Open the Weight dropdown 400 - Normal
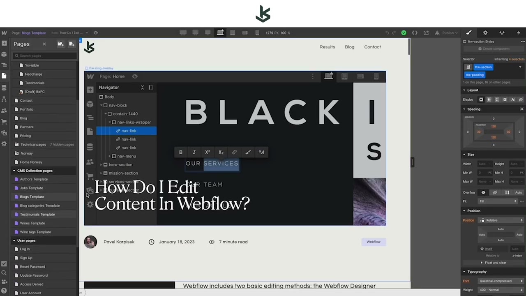 pyautogui.click(x=501, y=290)
